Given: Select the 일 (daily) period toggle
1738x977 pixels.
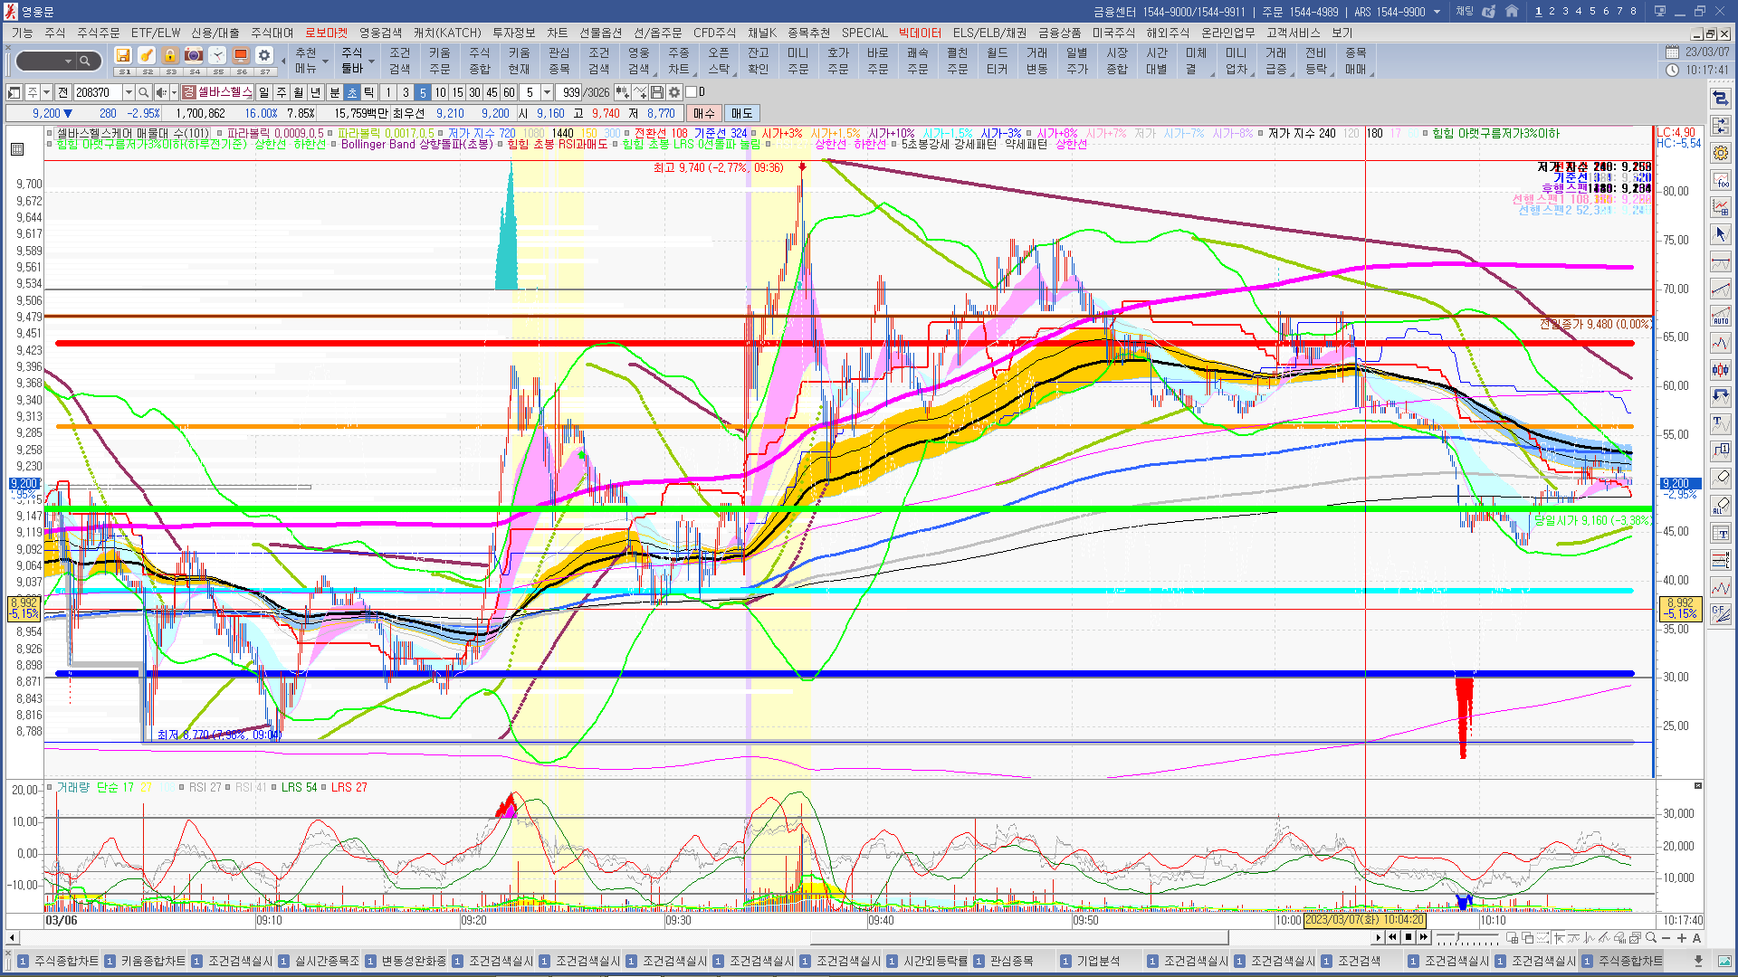Looking at the screenshot, I should click(x=263, y=92).
